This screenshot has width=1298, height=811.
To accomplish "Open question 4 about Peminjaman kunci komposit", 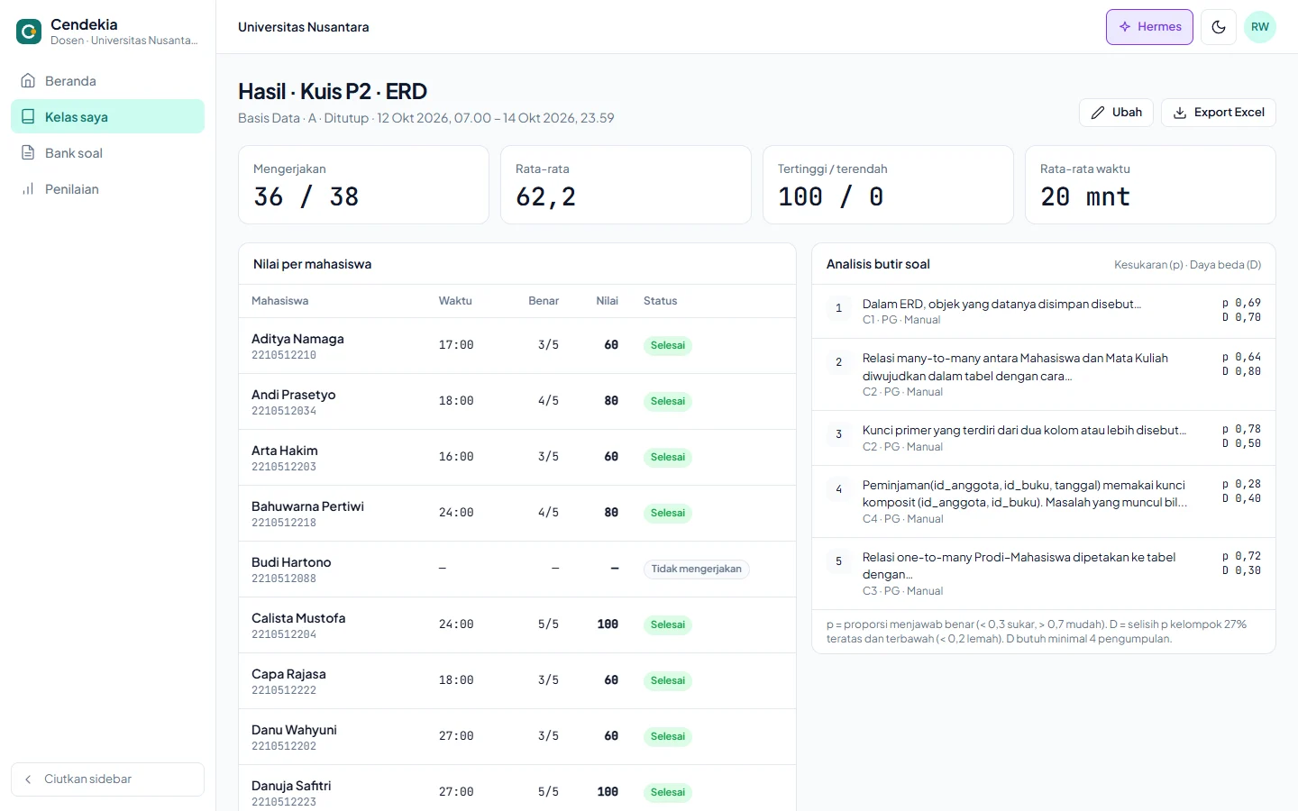I will click(1044, 502).
